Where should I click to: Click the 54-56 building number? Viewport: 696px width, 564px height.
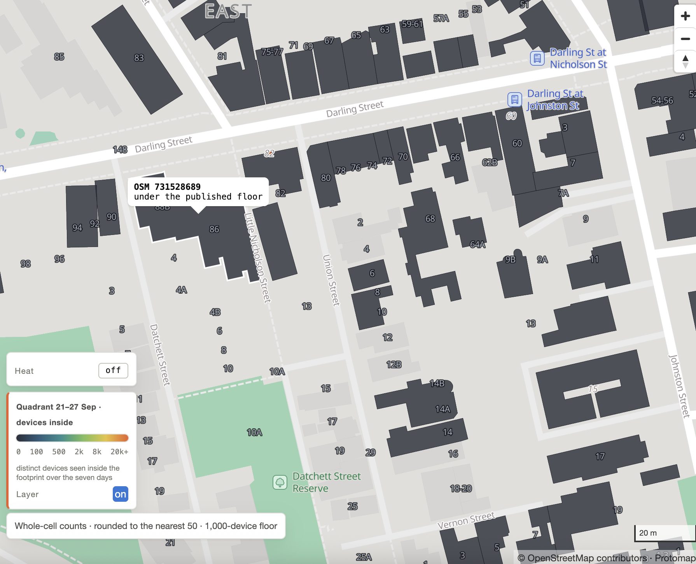[x=662, y=100]
